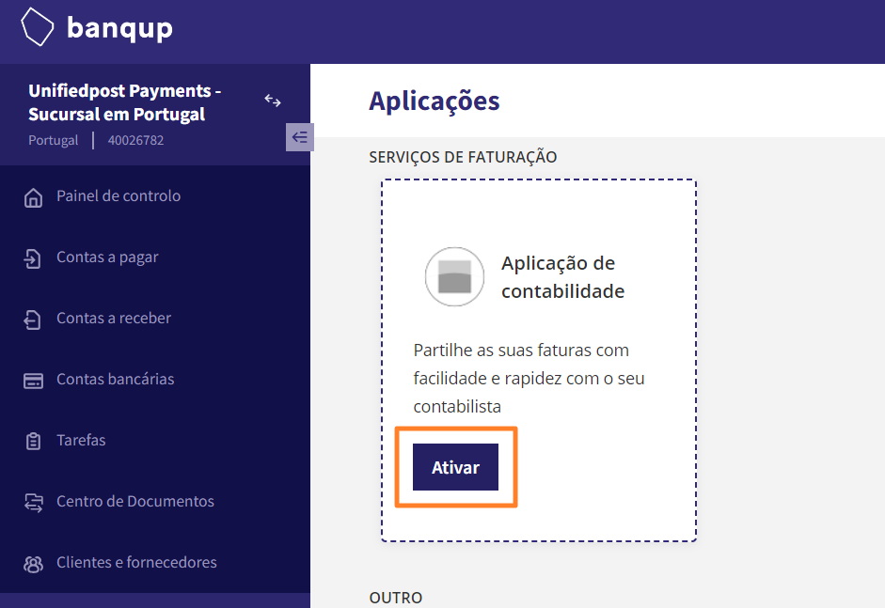The width and height of the screenshot is (885, 608).
Task: Click the Contas a receber icon
Action: pyautogui.click(x=33, y=320)
